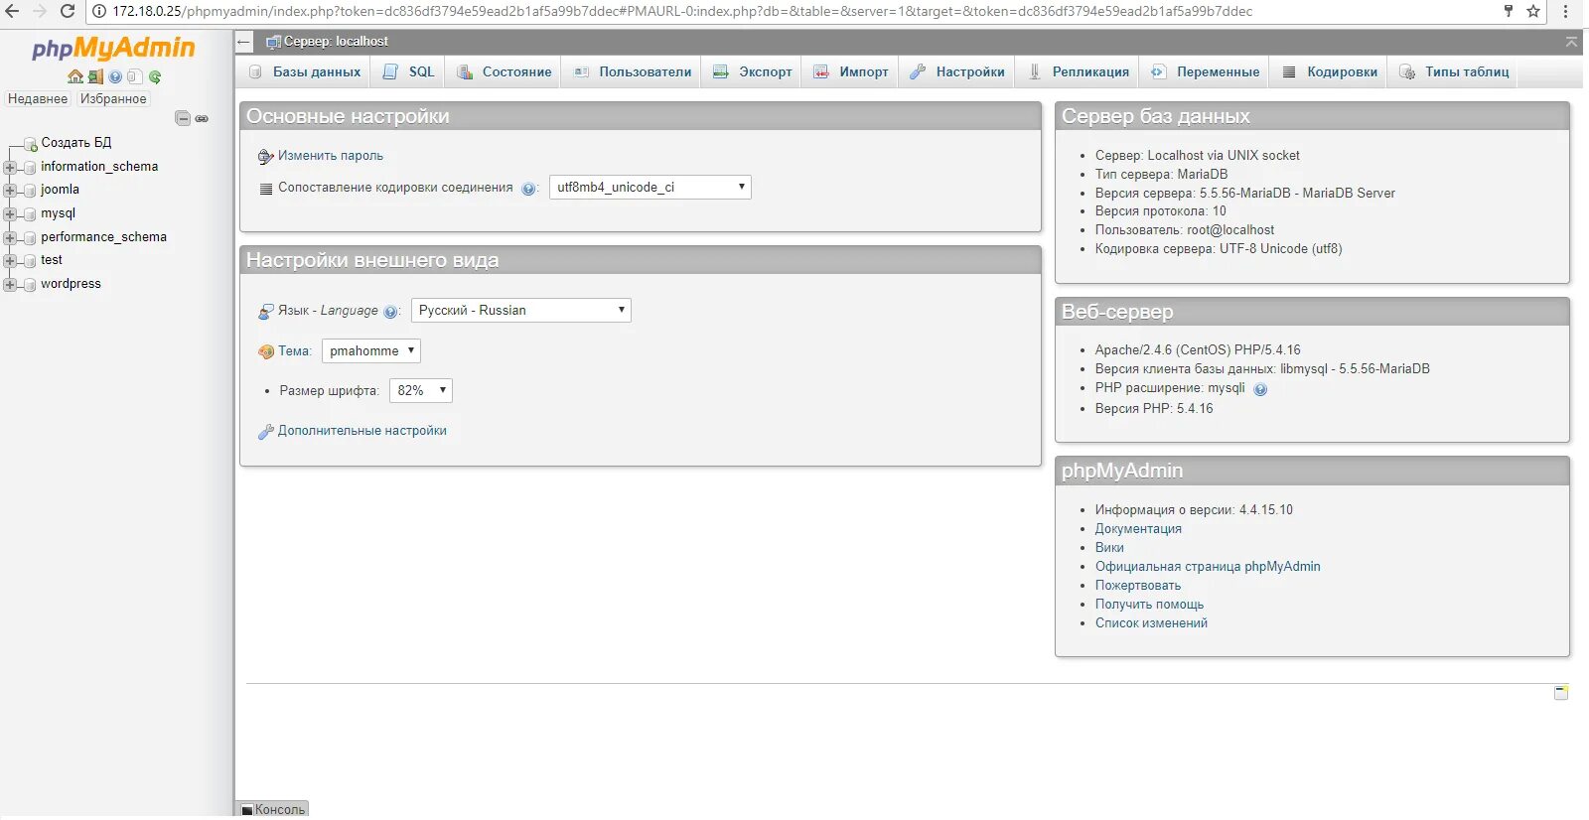The width and height of the screenshot is (1589, 820).
Task: Open the SQL tab
Action: click(409, 71)
